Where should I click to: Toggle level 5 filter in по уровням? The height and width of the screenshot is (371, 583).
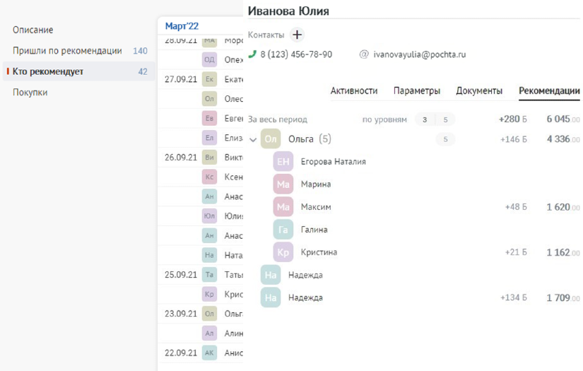click(445, 119)
